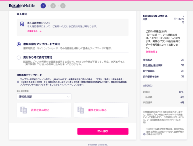Select step 1 in progress indicator
The image size is (193, 146).
43,6
